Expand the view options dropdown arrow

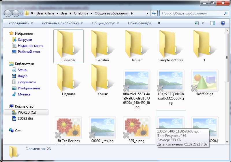pos(203,23)
